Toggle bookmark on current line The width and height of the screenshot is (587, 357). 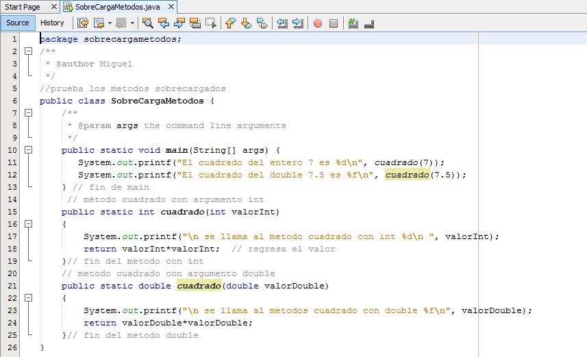(262, 23)
